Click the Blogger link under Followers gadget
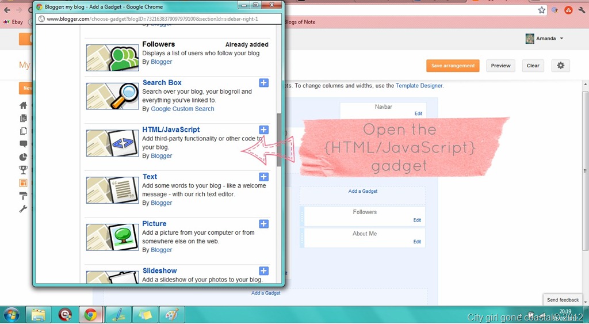Viewport: 589px width, 324px height. [x=162, y=62]
